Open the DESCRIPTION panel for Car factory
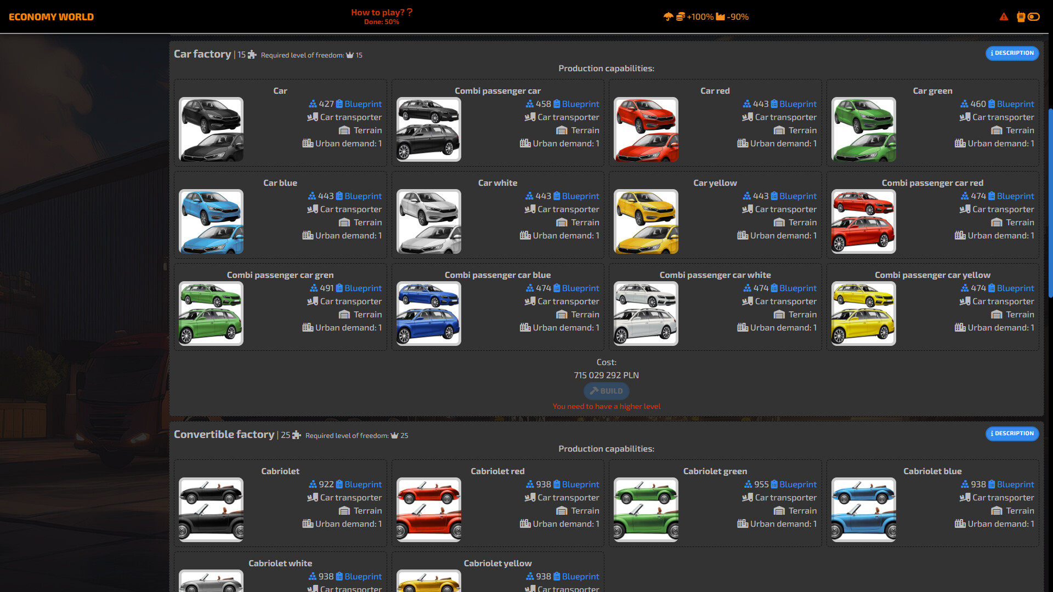Viewport: 1053px width, 592px height. point(1012,53)
